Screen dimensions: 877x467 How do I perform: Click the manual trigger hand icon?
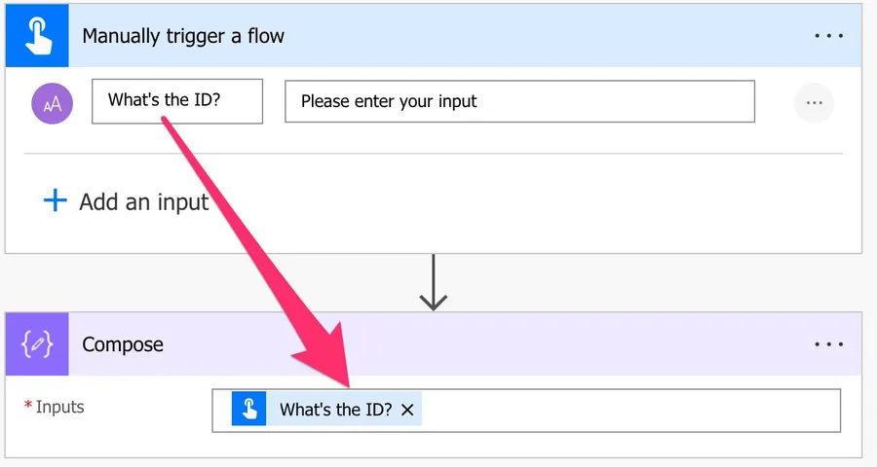tap(37, 36)
